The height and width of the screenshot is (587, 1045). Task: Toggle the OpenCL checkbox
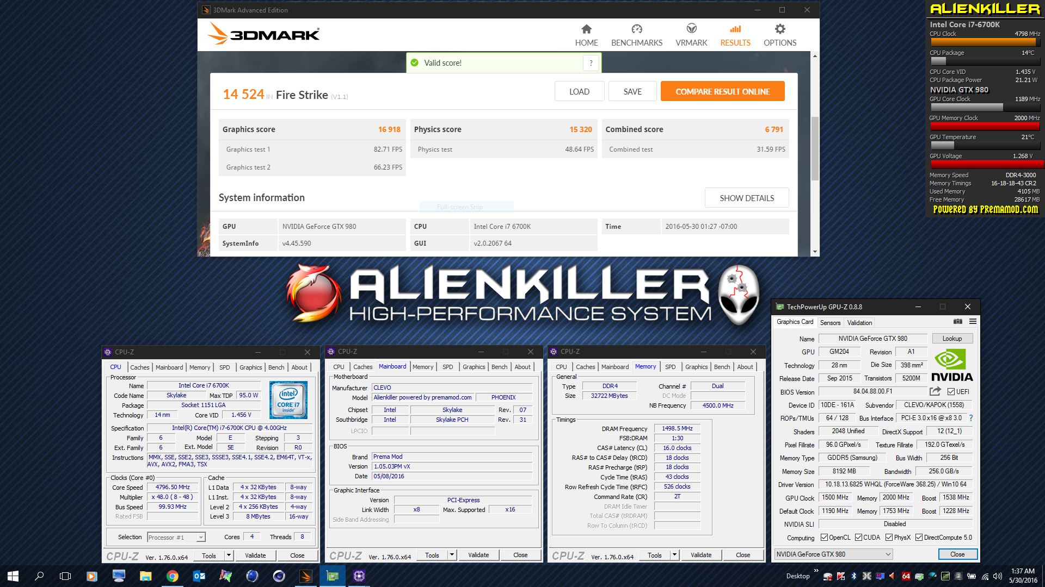click(824, 538)
